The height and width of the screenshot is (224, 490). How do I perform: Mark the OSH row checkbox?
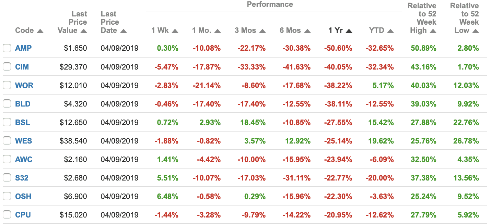[x=7, y=196]
